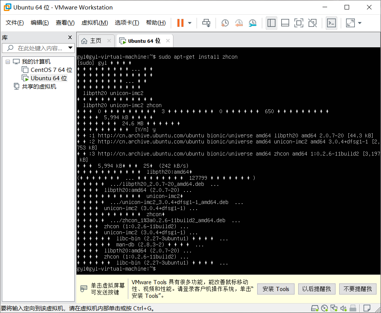Open the library search filter dropdown
The width and height of the screenshot is (381, 313).
[x=70, y=48]
